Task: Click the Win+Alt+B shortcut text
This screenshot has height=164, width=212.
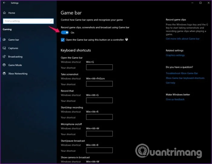Action: point(92,145)
